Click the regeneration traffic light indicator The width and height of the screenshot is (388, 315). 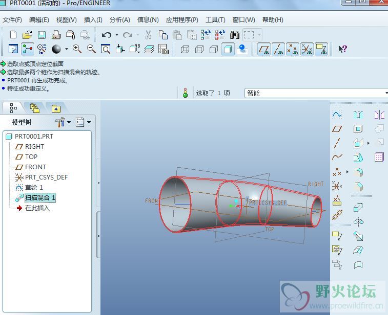[x=185, y=93]
